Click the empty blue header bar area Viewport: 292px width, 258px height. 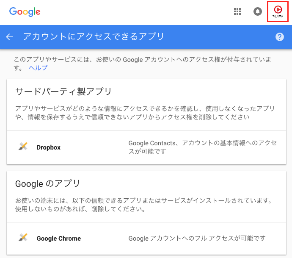tap(220, 37)
